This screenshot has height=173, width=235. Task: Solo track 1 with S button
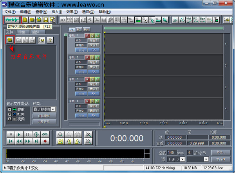point(92,36)
